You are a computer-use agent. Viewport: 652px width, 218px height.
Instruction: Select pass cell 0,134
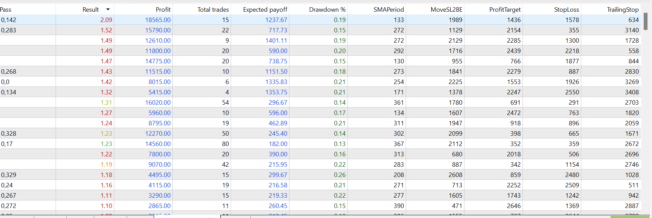click(x=9, y=92)
